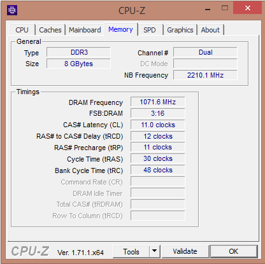265x264 pixels.
Task: Go to the SPD tab
Action: click(x=150, y=30)
